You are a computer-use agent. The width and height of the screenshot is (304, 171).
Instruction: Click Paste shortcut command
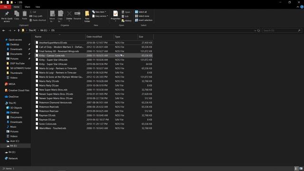tap(38, 20)
